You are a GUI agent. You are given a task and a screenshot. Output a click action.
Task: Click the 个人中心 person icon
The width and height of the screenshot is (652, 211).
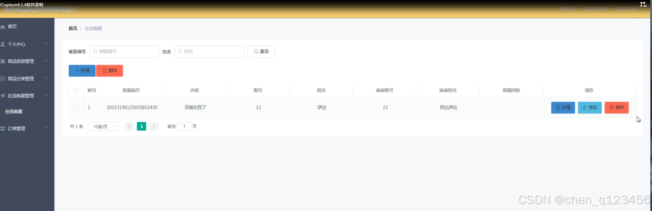coord(3,44)
